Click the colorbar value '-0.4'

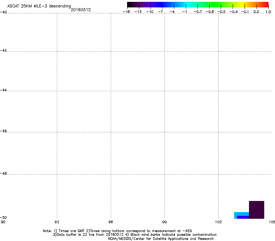coord(234,12)
